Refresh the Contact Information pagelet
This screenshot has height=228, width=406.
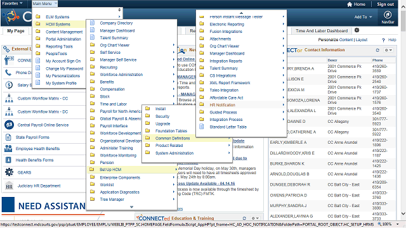click(377, 50)
